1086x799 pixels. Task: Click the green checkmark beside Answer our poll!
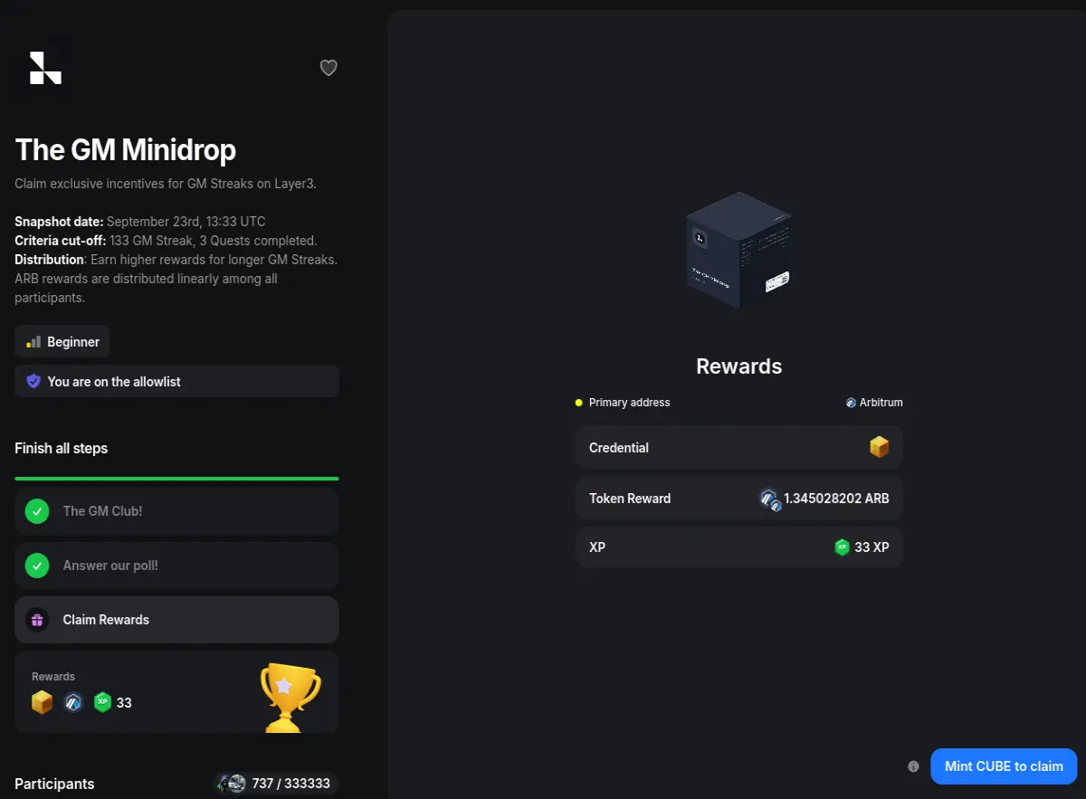pyautogui.click(x=37, y=566)
